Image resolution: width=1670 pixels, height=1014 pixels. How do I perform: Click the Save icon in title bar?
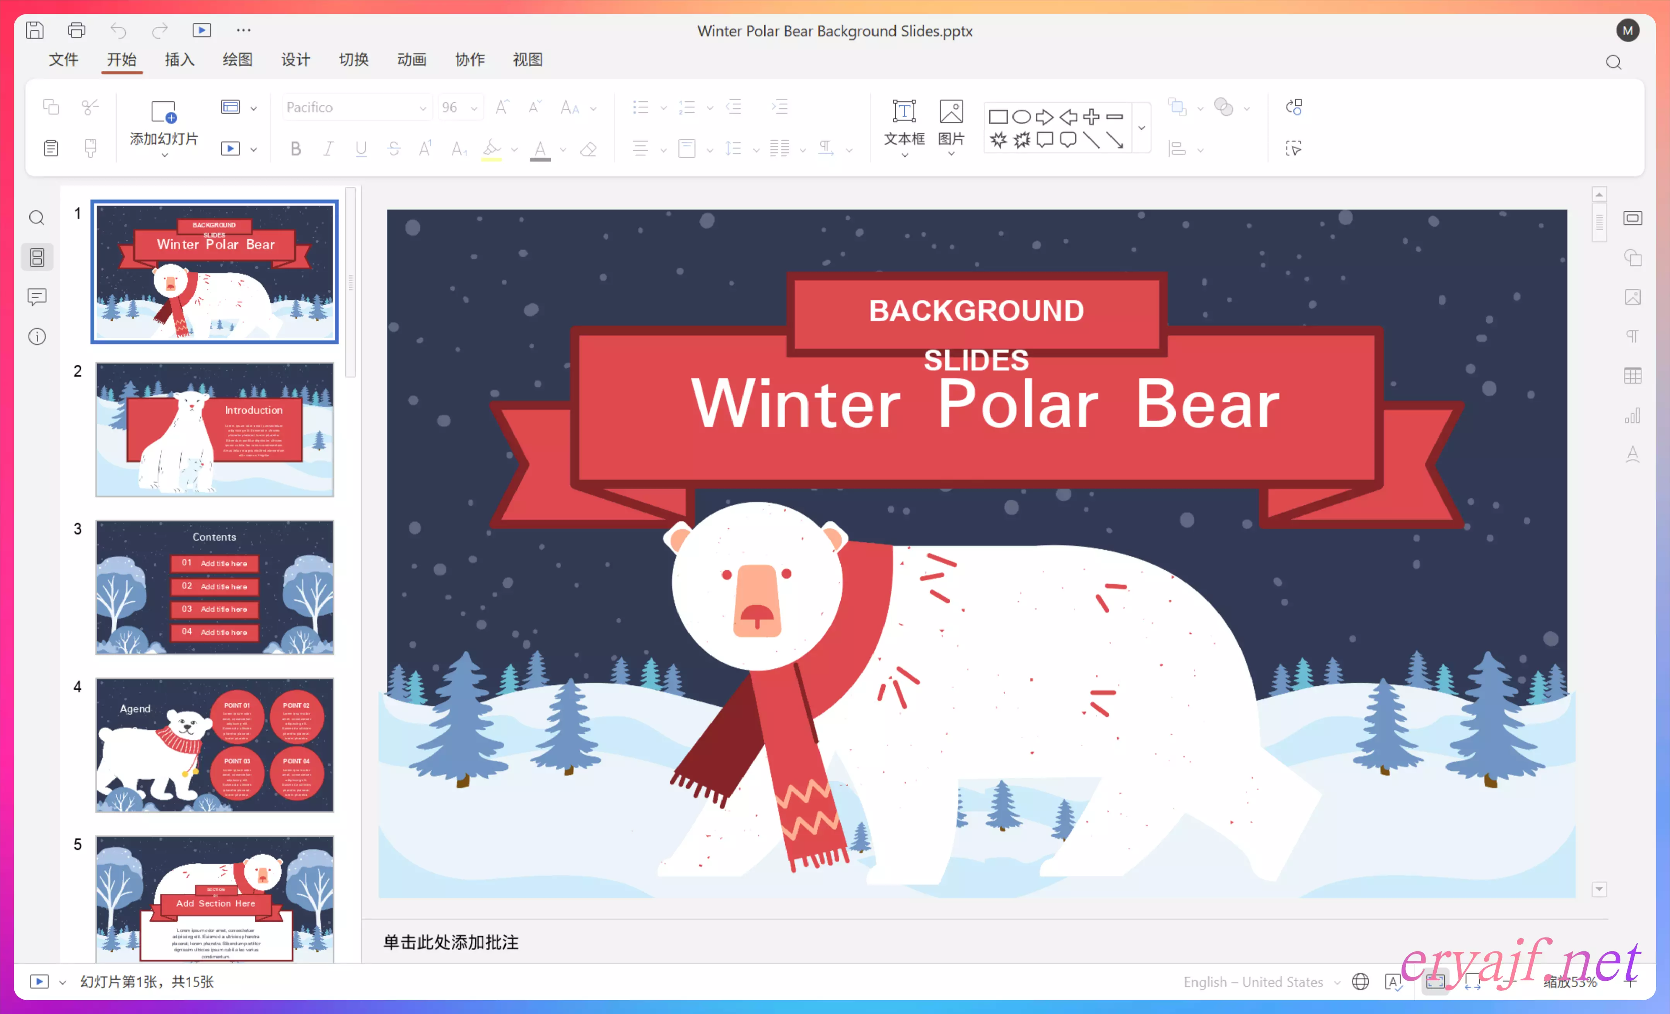pos(34,31)
